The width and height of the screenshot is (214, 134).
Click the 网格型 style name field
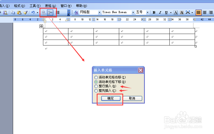[89, 12]
